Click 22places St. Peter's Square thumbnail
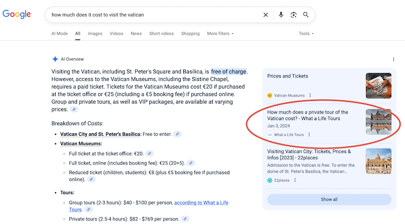 [x=378, y=161]
